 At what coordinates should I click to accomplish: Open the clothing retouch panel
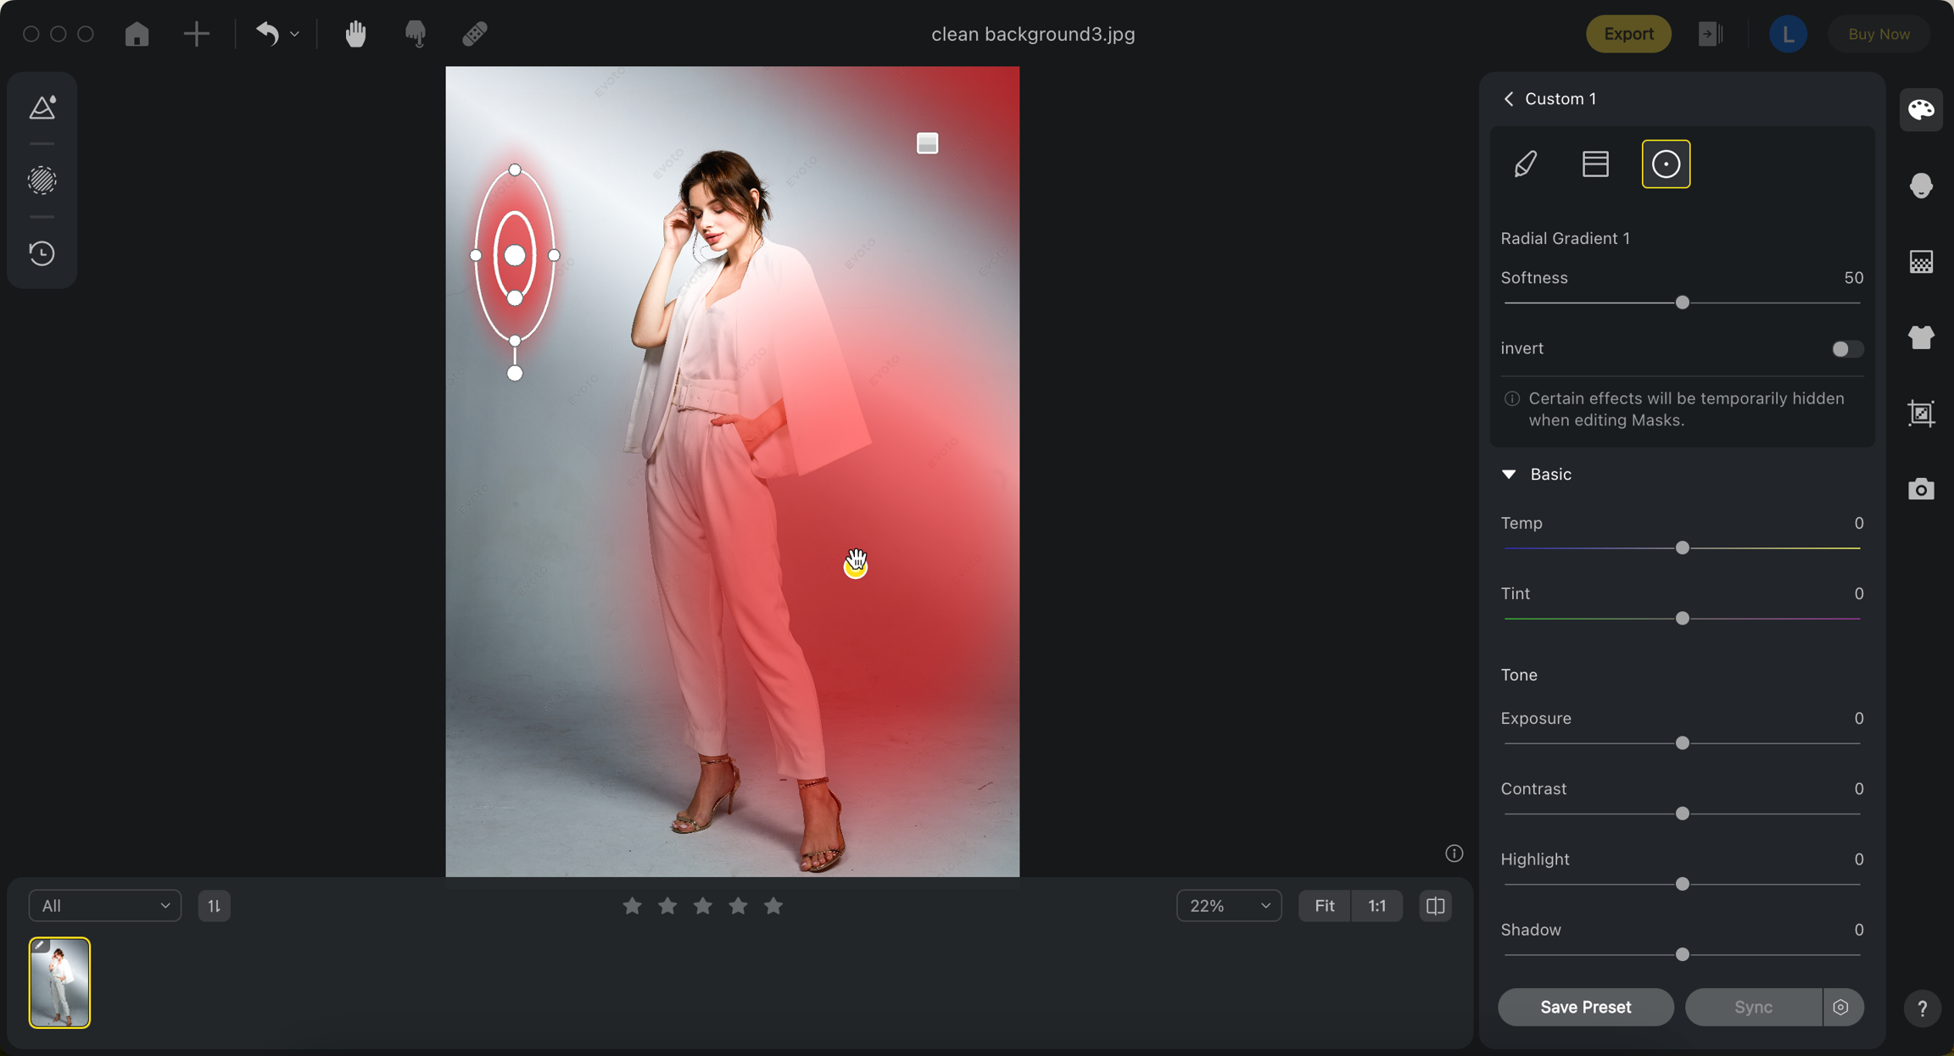(x=1921, y=337)
